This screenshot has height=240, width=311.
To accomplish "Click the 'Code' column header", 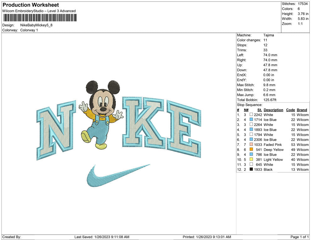I will [x=290, y=110].
